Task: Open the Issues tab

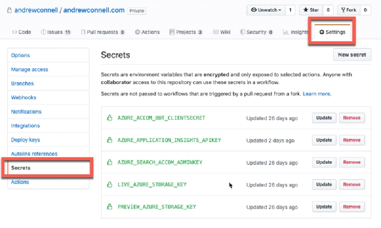Action: point(56,32)
